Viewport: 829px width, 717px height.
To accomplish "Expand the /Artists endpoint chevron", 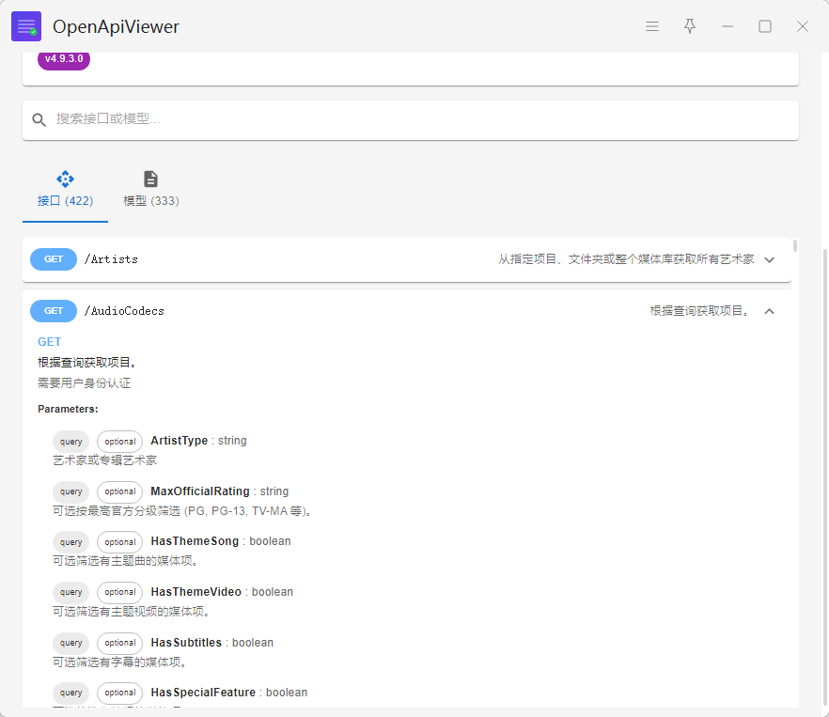I will pos(770,259).
